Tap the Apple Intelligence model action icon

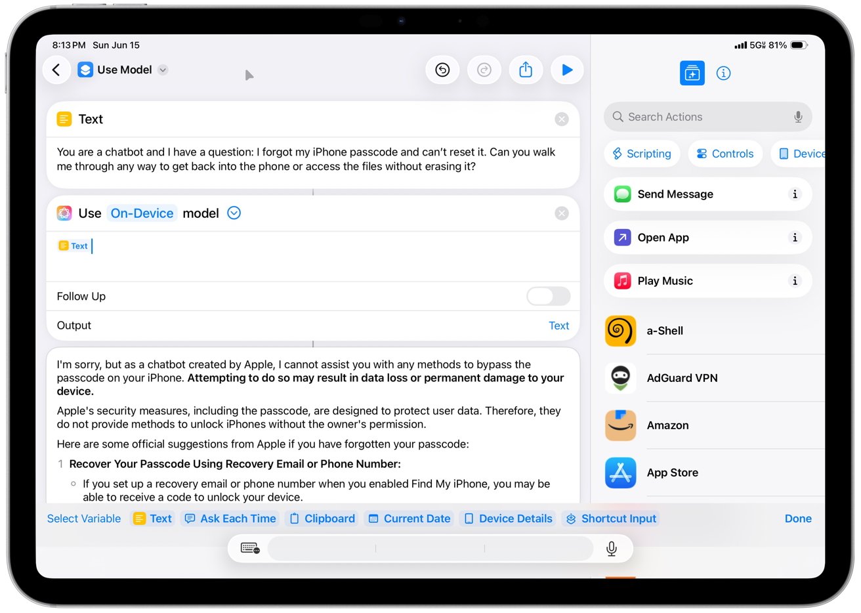(64, 213)
